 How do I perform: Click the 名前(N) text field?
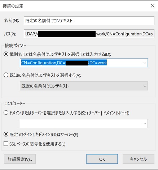(89, 21)
